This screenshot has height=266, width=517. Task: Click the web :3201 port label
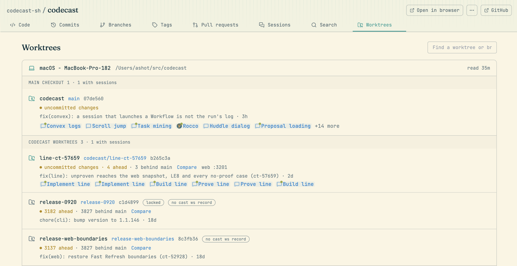(214, 167)
